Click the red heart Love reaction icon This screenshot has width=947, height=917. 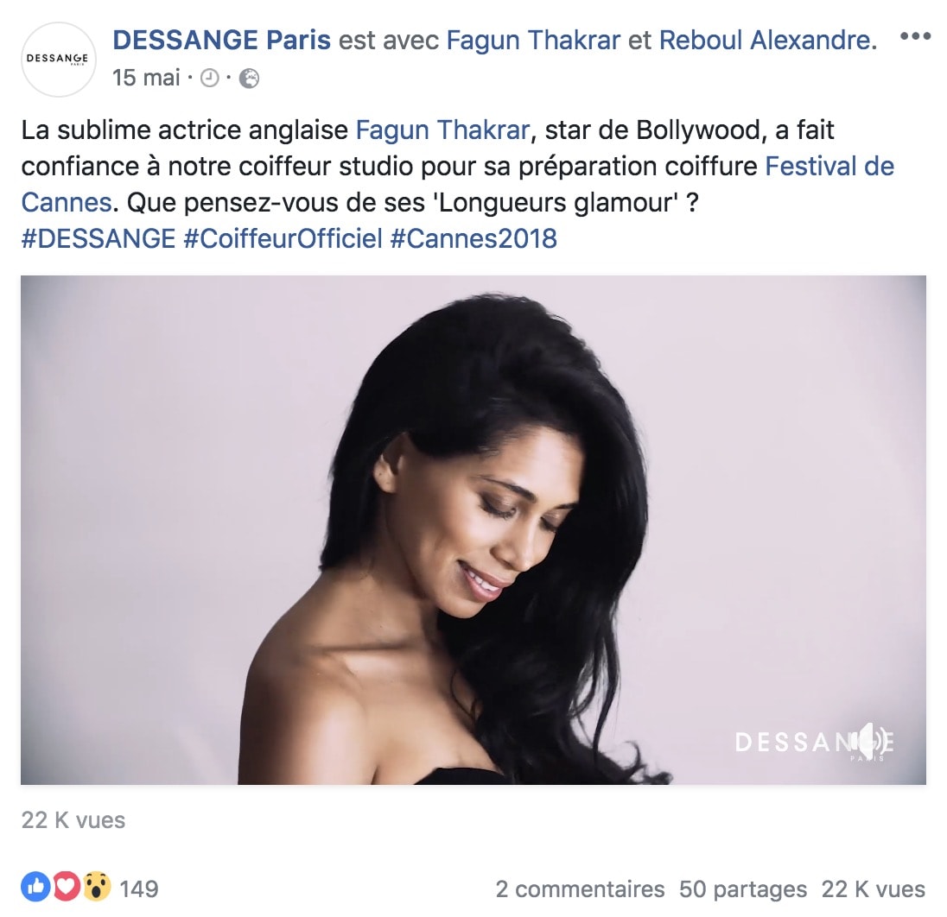click(x=67, y=888)
